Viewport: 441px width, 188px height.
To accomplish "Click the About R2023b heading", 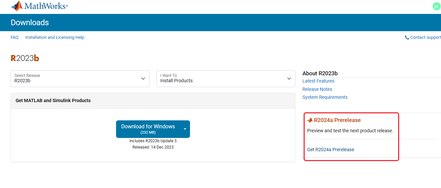I will [x=320, y=73].
